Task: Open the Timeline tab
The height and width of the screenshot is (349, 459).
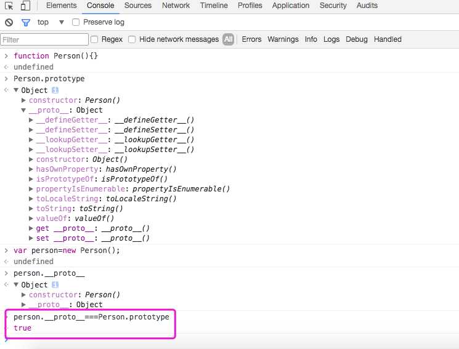Action: (214, 6)
